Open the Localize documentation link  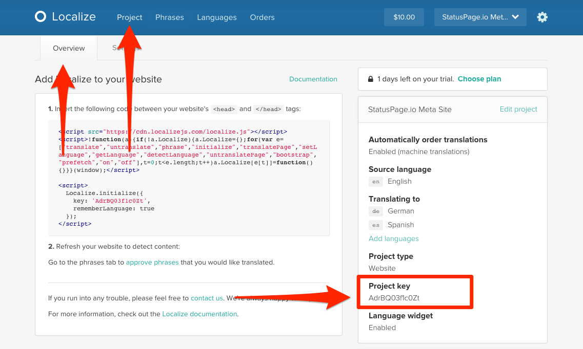point(199,314)
